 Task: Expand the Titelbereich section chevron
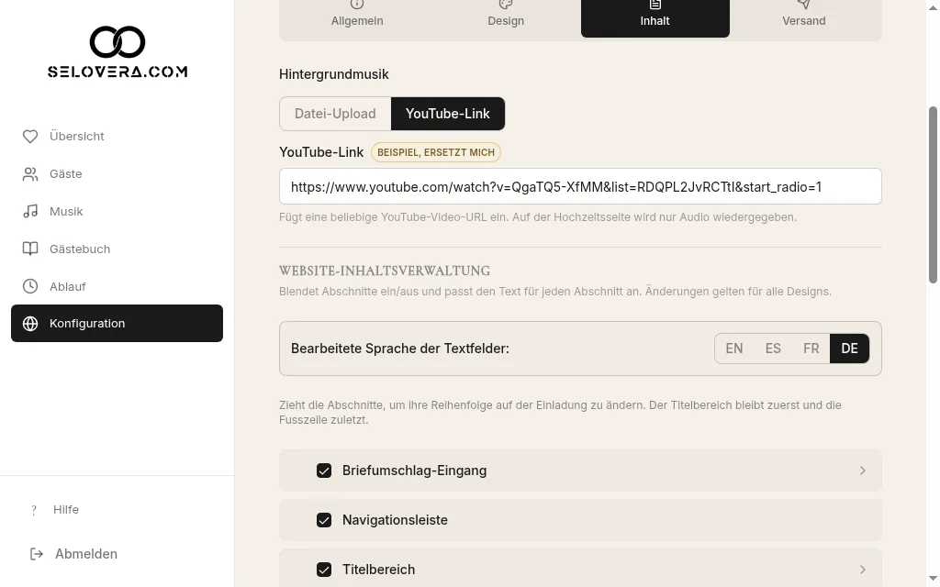(x=863, y=570)
